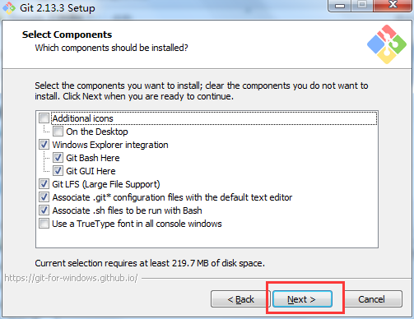Image resolution: width=414 pixels, height=319 pixels.
Task: Click the Next button to continue
Action: coord(302,299)
